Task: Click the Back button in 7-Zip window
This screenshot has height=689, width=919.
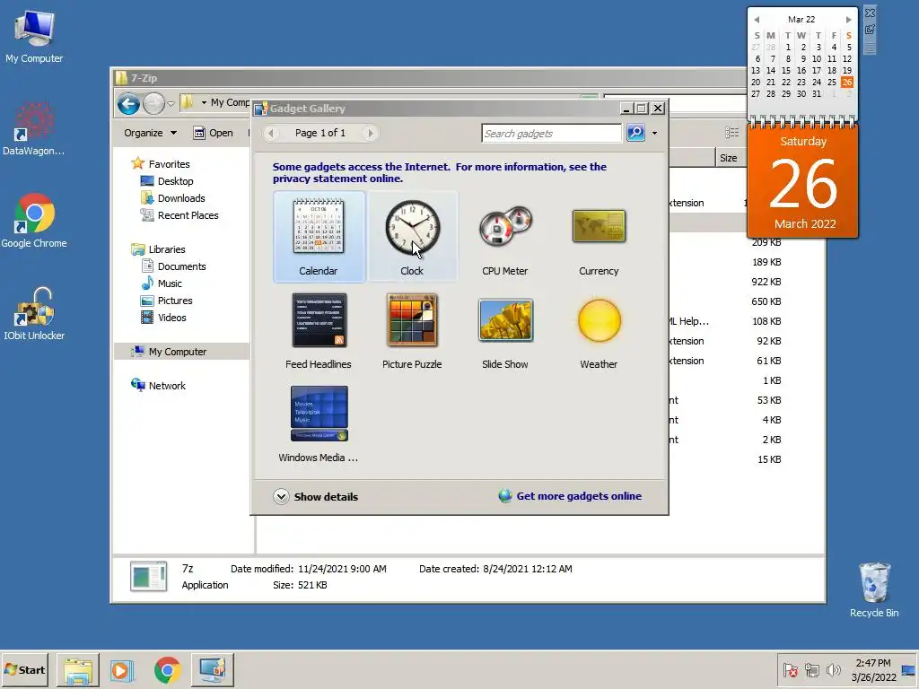Action: (x=128, y=104)
